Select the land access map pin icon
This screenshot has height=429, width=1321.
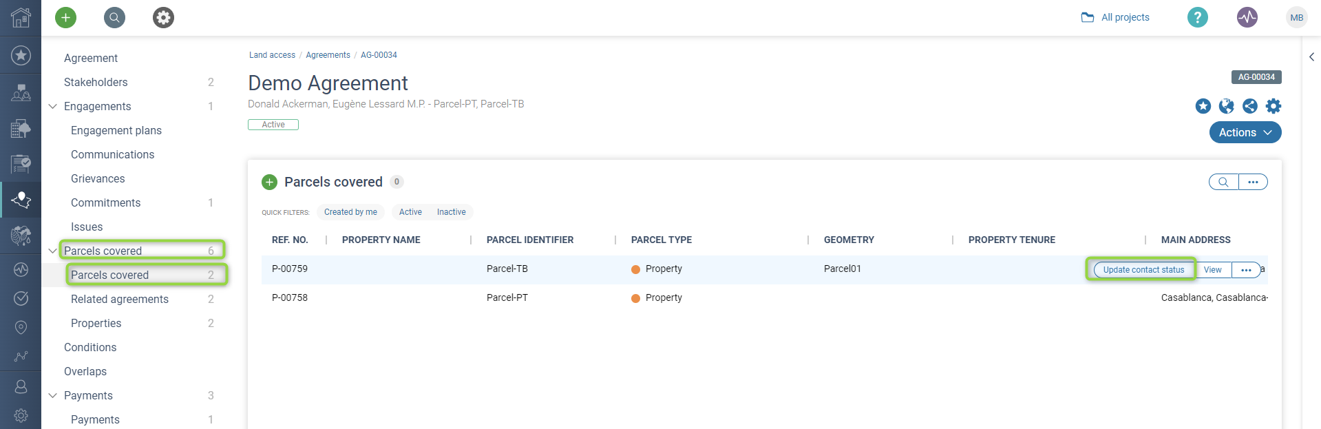21,200
